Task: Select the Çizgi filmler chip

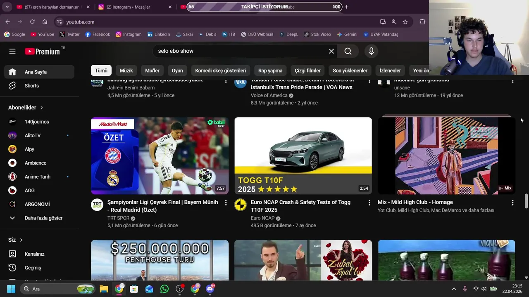Action: pos(307,71)
